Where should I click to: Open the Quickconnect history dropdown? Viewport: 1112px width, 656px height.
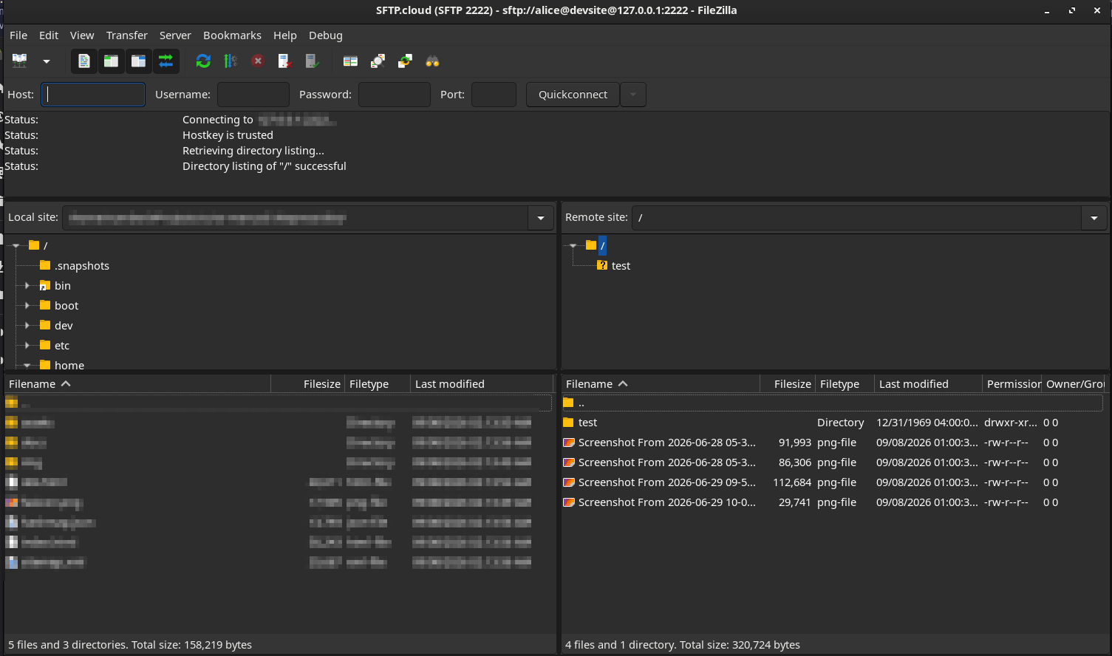pos(633,95)
